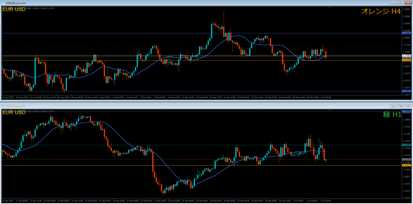The image size is (413, 204).
Task: Select the teal horizontal line on H1 chart
Action: point(202,145)
